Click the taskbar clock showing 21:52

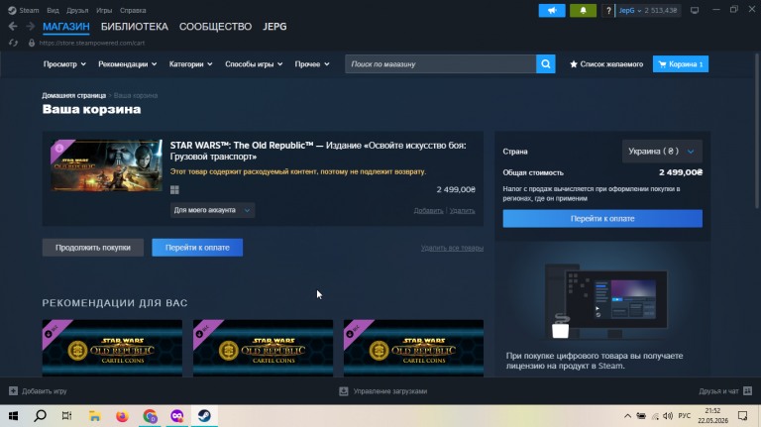pos(713,416)
